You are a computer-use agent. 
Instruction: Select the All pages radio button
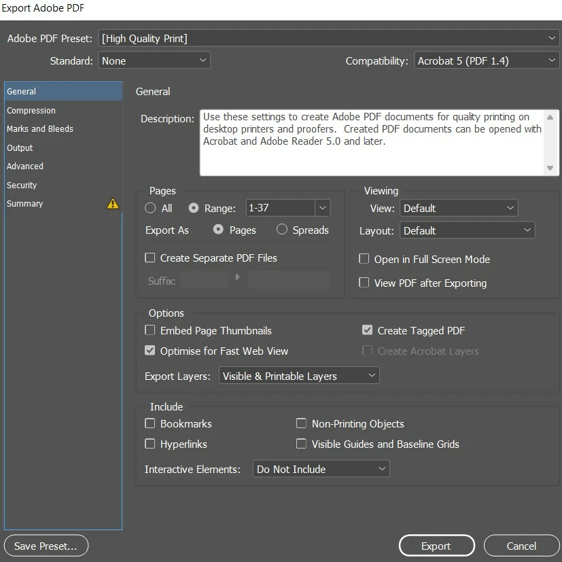point(150,208)
